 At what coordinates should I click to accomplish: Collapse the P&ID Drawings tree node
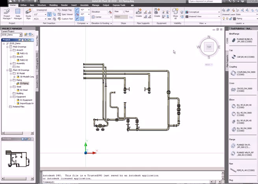coord(7,47)
